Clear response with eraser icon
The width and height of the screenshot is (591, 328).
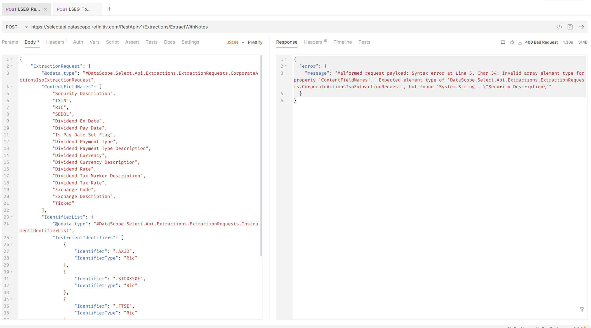(x=512, y=42)
